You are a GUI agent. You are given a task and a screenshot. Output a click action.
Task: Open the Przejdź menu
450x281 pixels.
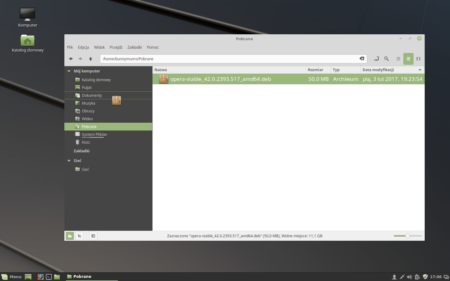tap(116, 47)
